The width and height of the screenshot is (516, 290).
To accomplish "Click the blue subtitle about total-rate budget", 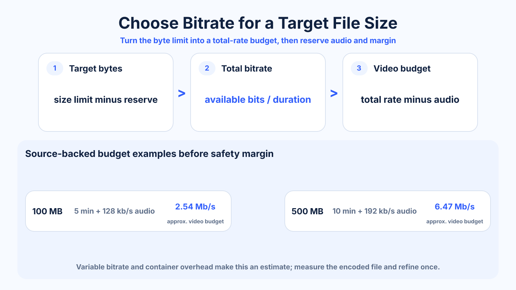I will (258, 41).
